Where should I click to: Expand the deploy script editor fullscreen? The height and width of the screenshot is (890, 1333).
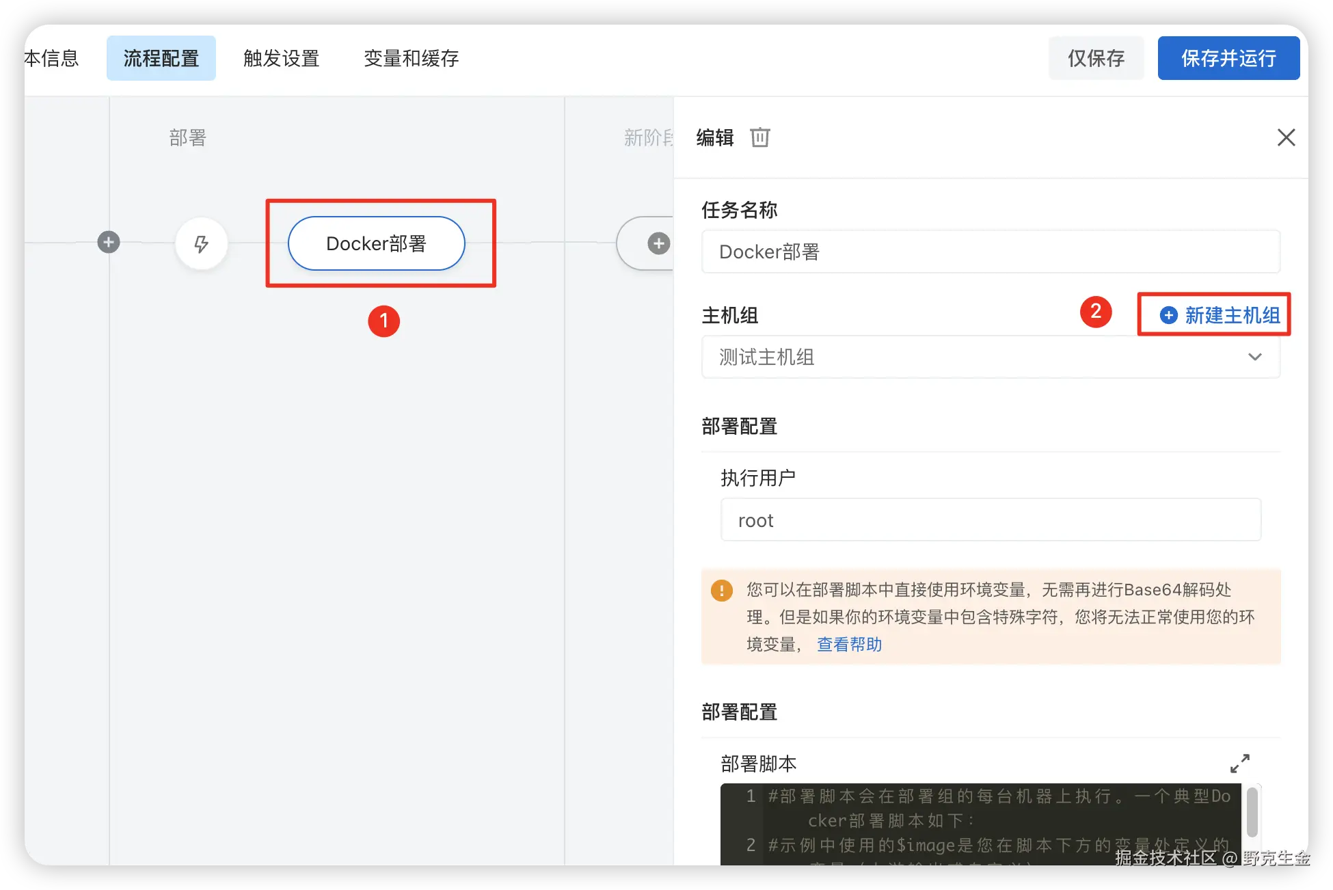tap(1239, 763)
